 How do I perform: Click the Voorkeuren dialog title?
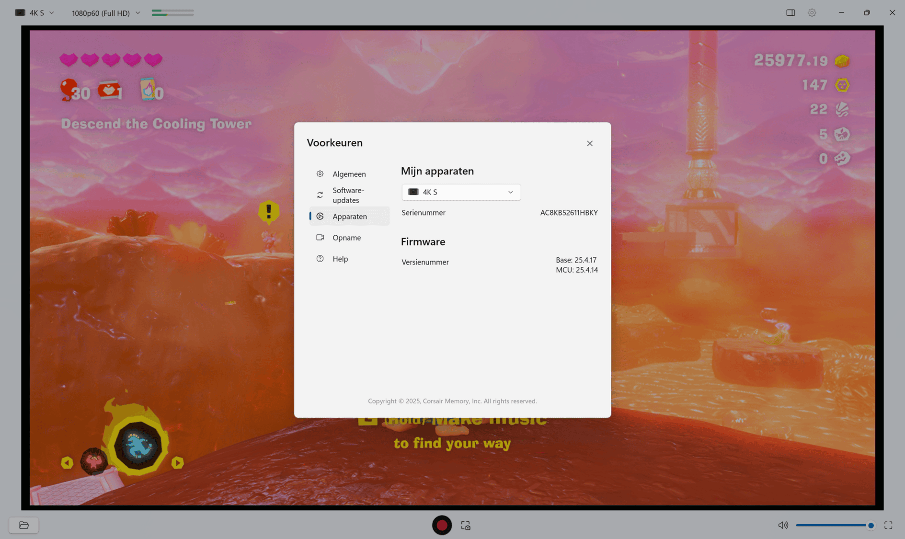click(335, 143)
